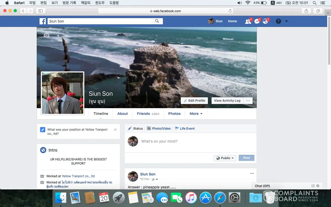The image size is (331, 207).
Task: Expand account menu arrow in header
Action: (x=286, y=21)
